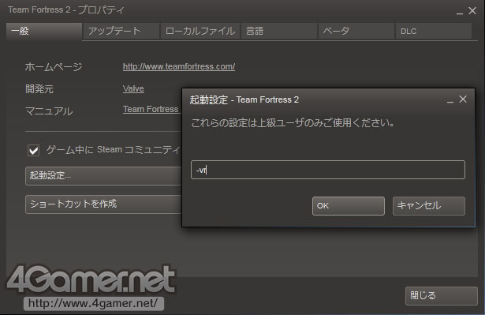Screen dimensions: 485x315
Task: Focus the launch options text field
Action: [328, 170]
